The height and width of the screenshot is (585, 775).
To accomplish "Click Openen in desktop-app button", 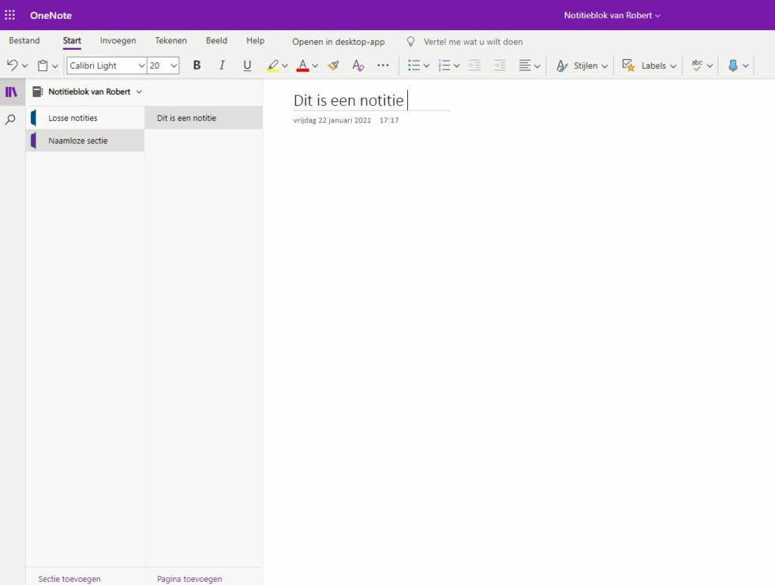I will click(338, 42).
